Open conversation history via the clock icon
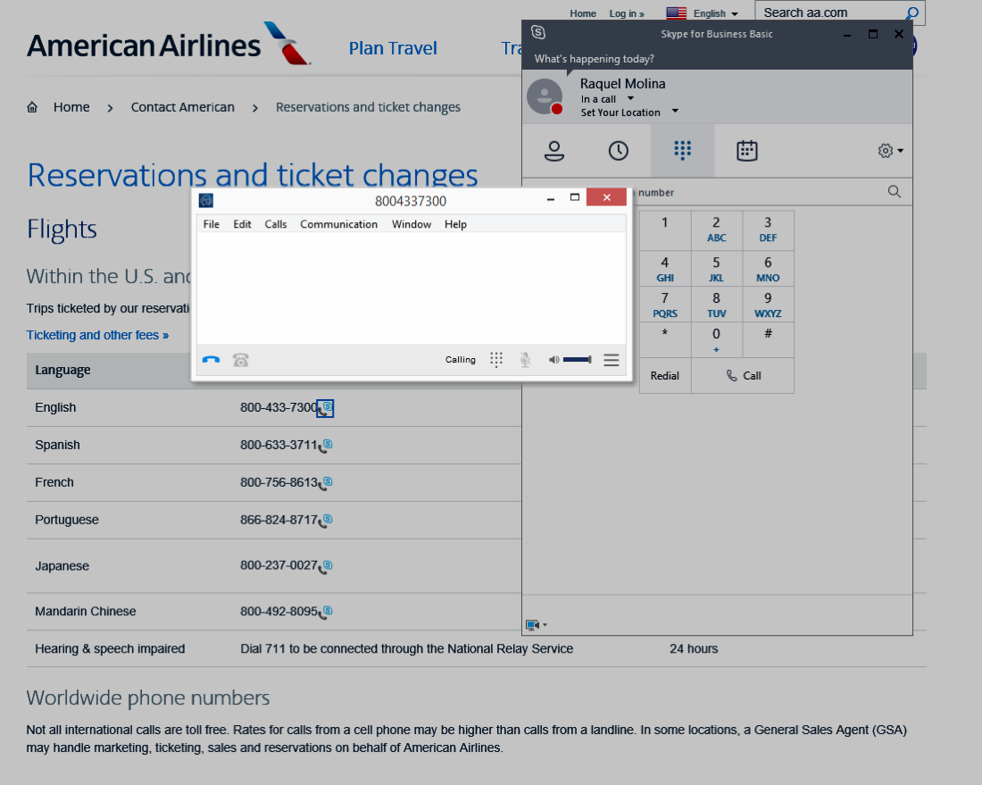Screen dimensions: 982x785 (x=618, y=151)
